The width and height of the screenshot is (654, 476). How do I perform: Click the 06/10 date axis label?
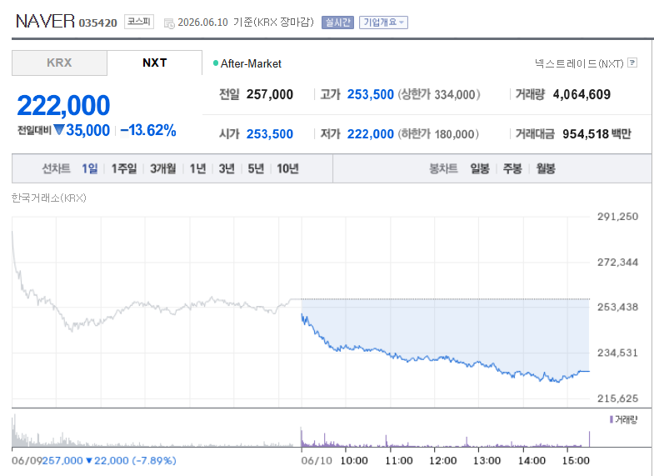[x=317, y=461]
